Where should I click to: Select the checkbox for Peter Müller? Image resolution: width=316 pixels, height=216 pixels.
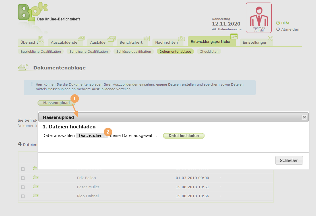click(23, 187)
